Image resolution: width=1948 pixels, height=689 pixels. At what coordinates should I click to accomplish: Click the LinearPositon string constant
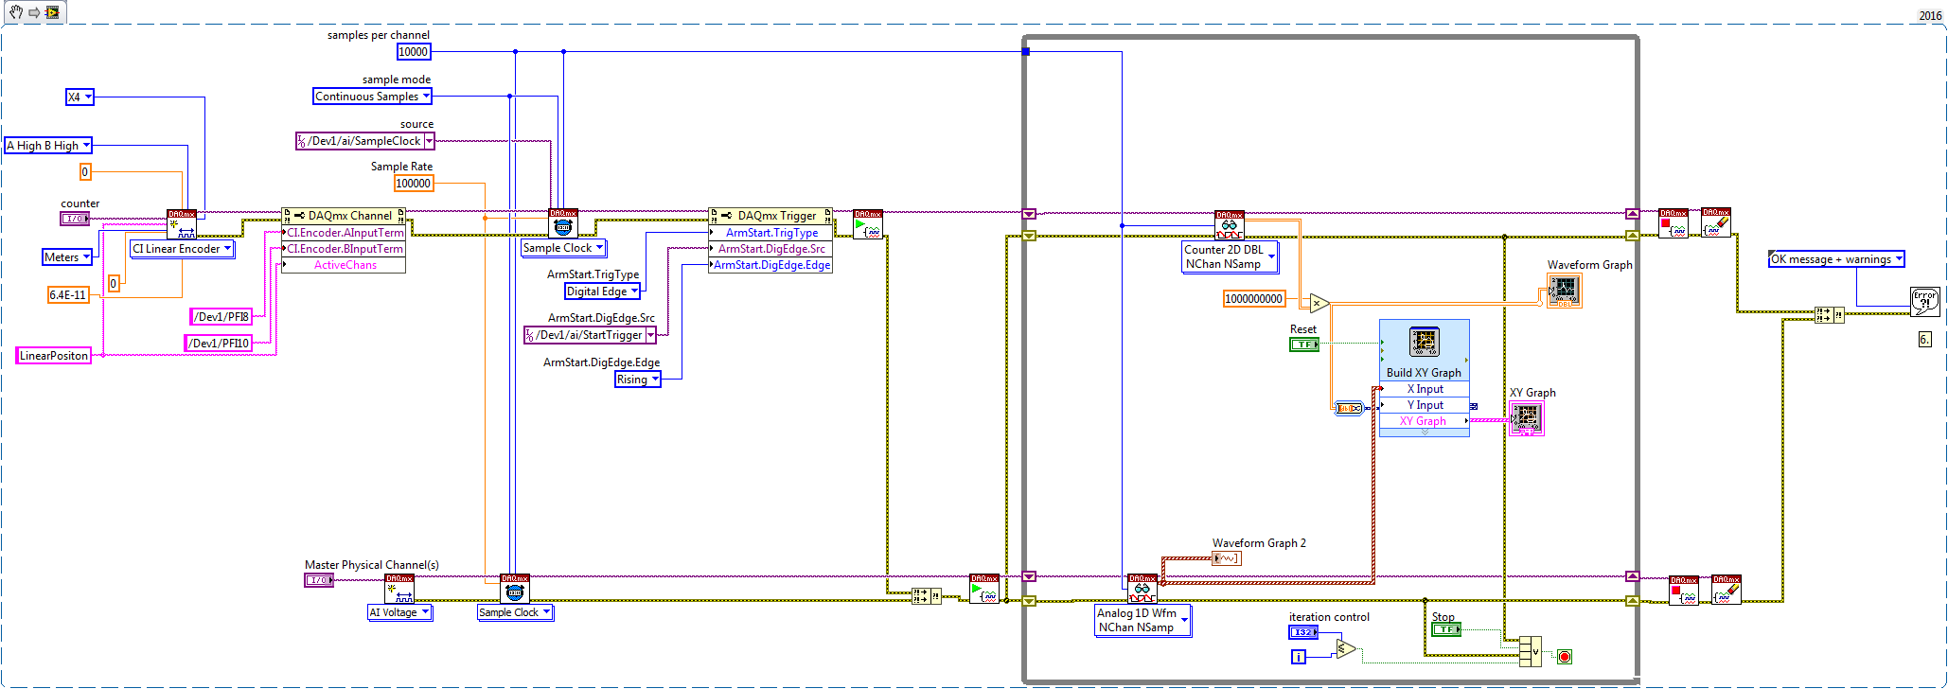(x=54, y=355)
